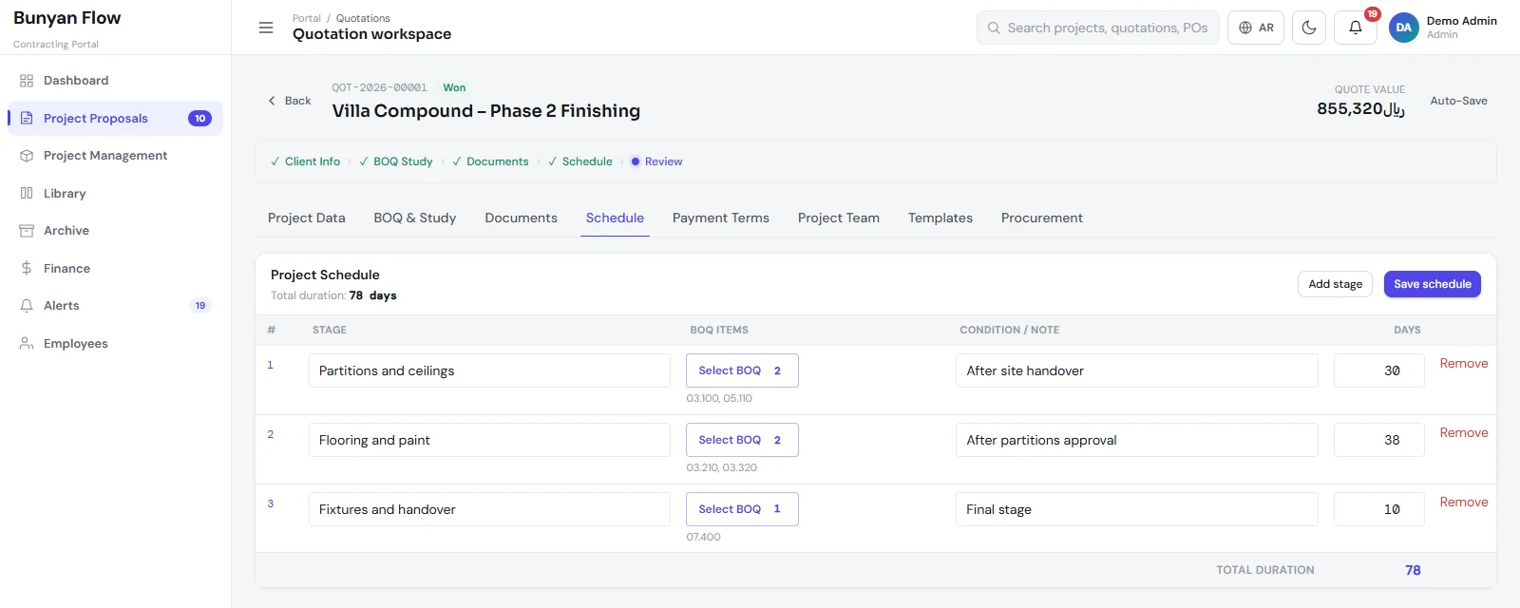Viewport: 1520px width, 608px height.
Task: Select the Won status badge
Action: click(454, 87)
